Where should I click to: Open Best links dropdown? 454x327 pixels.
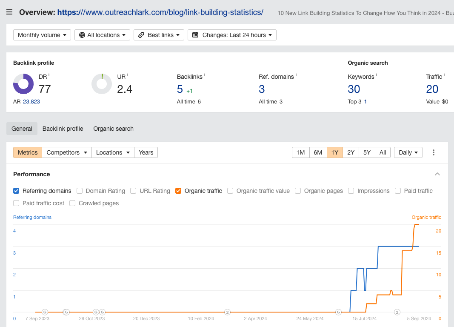159,35
